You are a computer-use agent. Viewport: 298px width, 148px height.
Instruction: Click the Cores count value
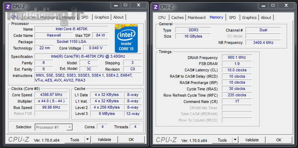pos(102,127)
